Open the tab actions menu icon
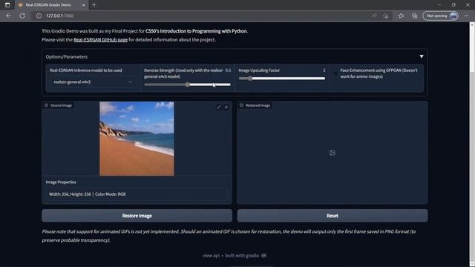 pyautogui.click(x=7, y=5)
